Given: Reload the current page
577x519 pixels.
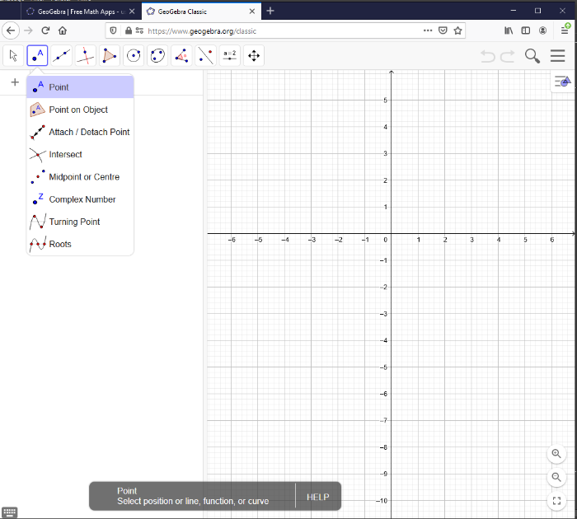Looking at the screenshot, I should pos(45,30).
